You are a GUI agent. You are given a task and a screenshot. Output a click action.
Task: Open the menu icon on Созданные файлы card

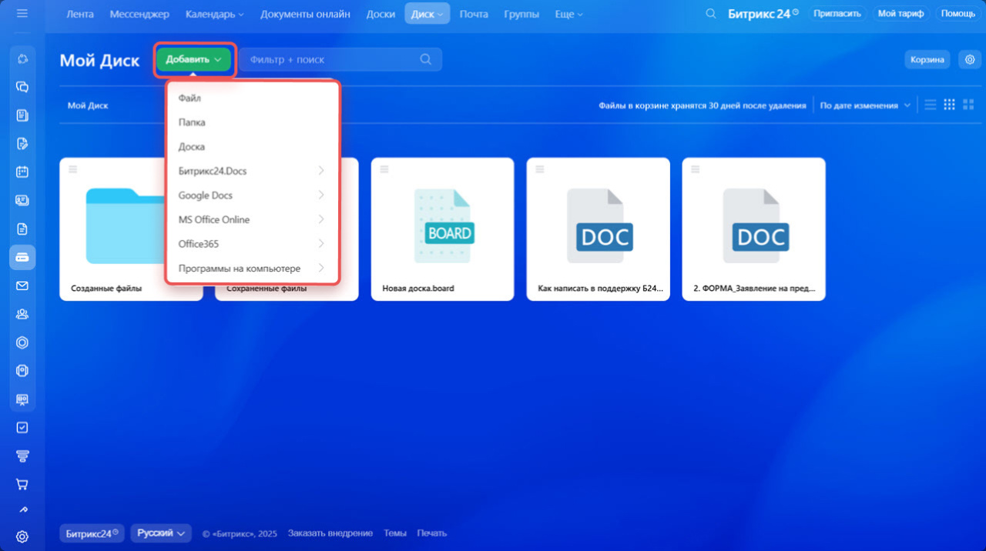coord(72,169)
